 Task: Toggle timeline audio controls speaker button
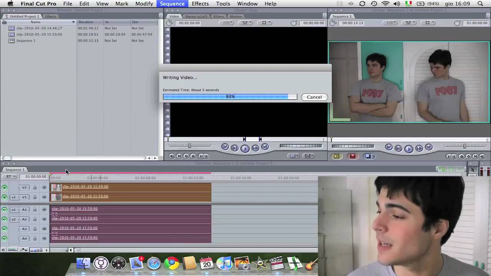coord(3,250)
